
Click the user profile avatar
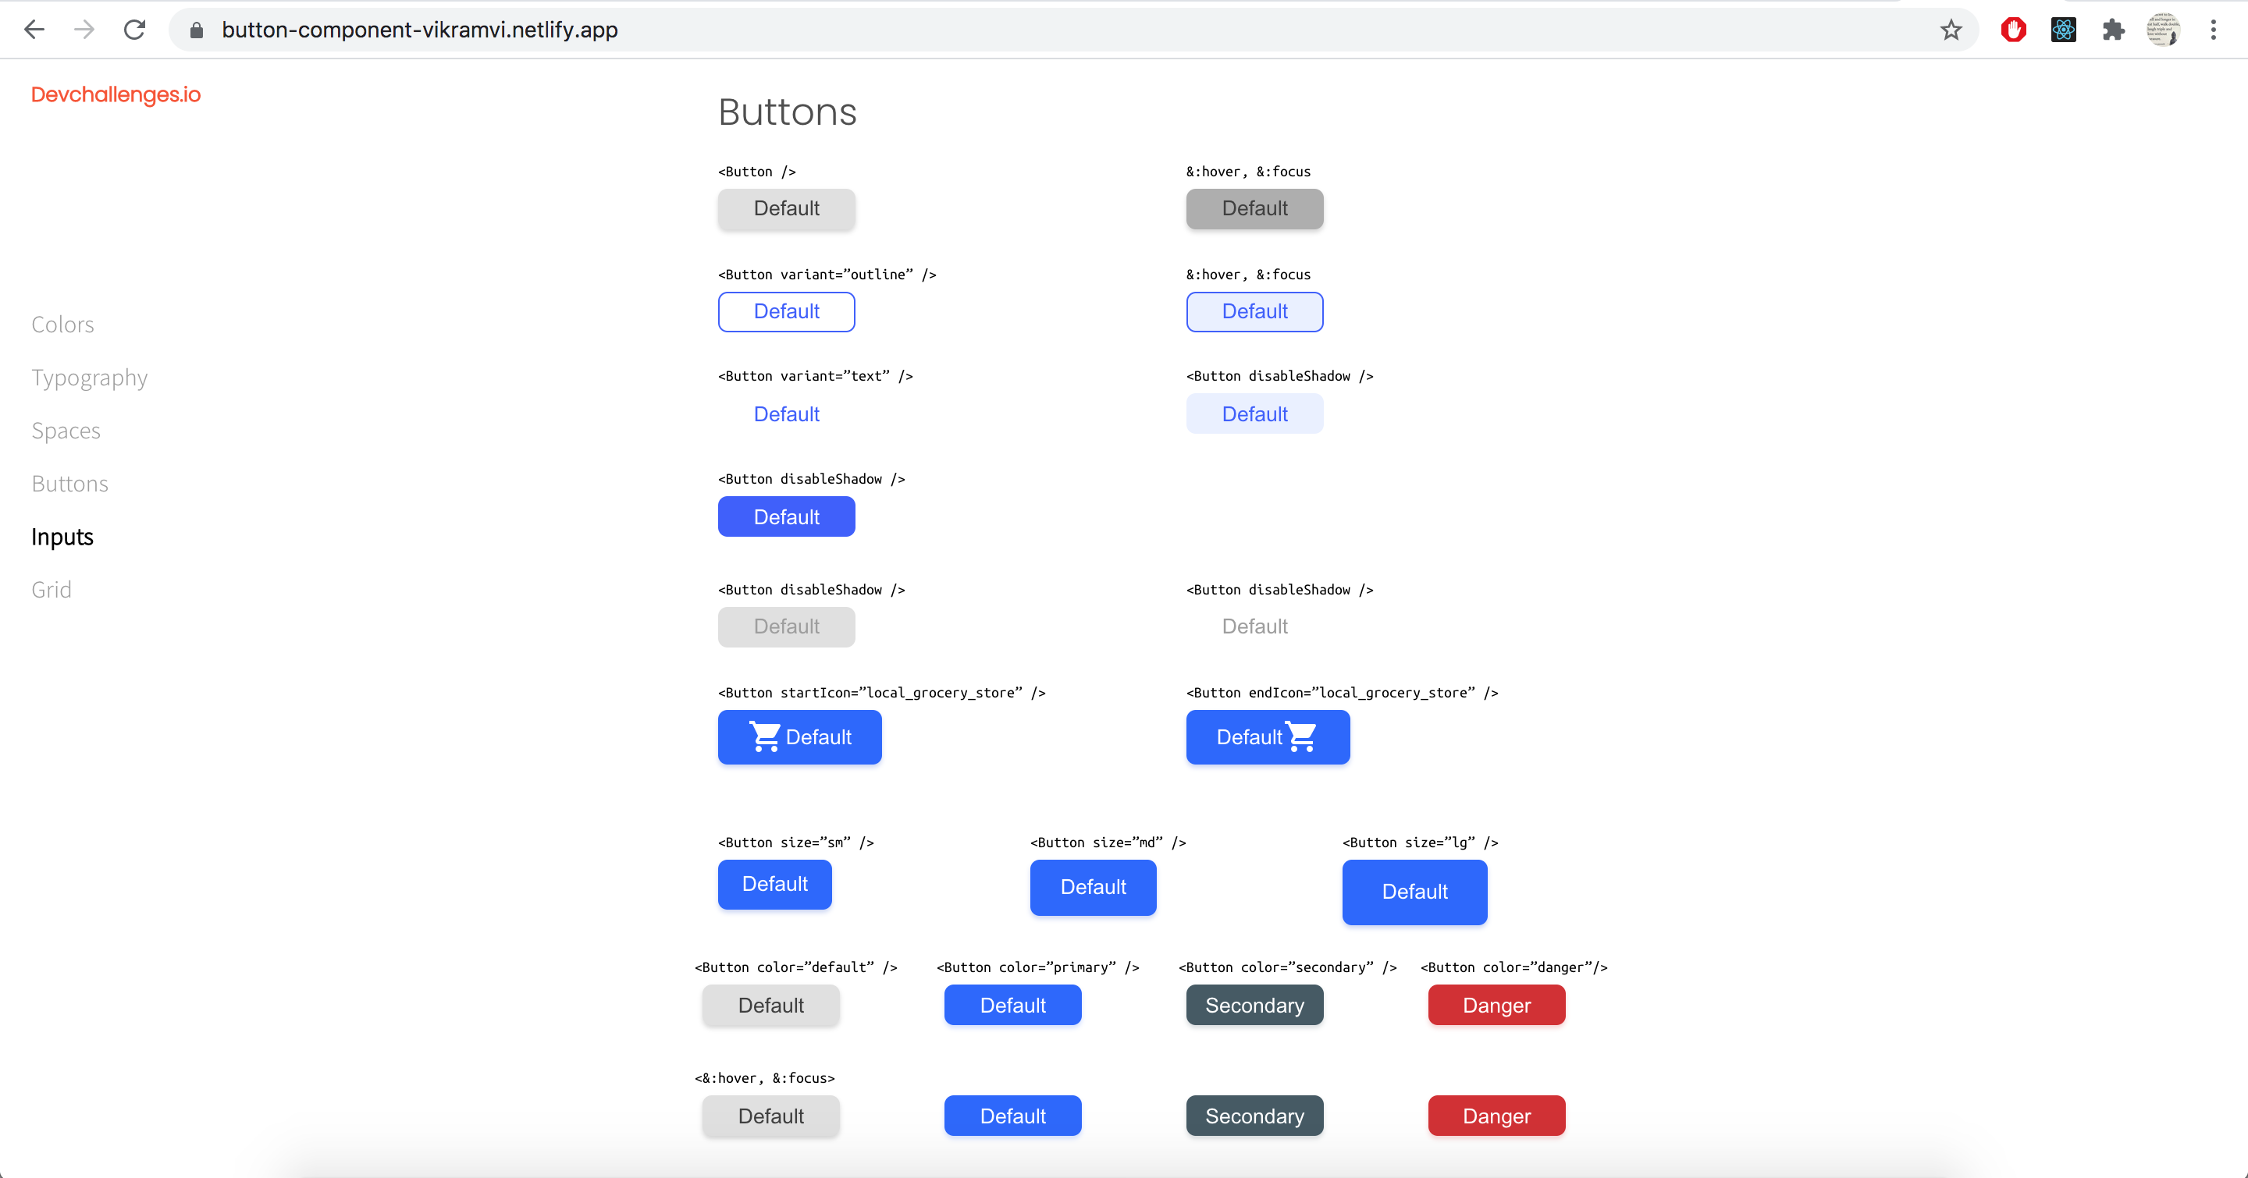tap(2164, 30)
